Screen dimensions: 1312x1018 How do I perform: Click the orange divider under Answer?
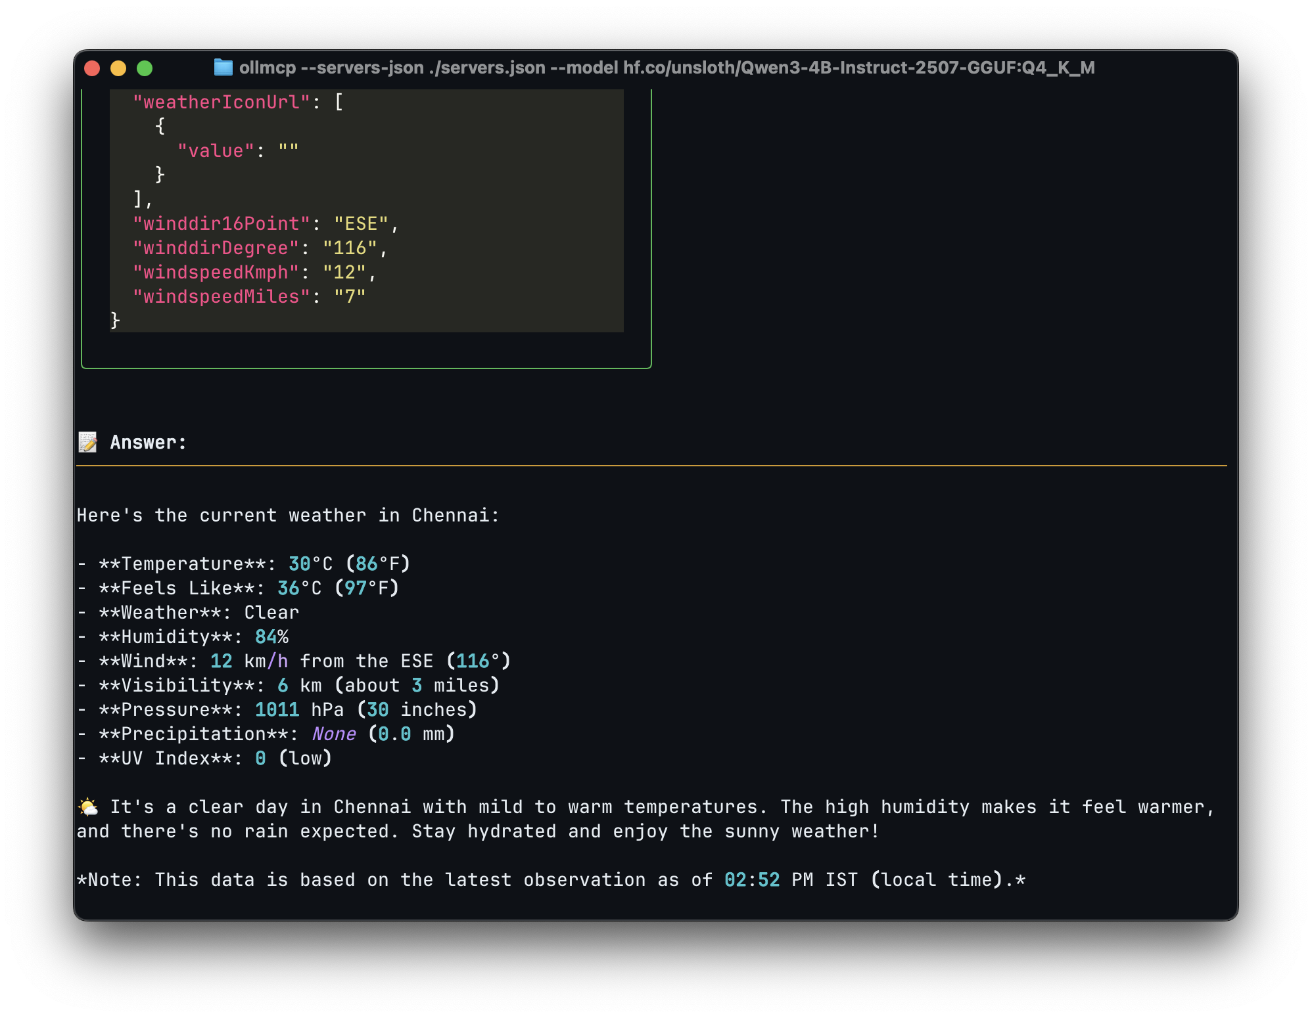point(651,466)
